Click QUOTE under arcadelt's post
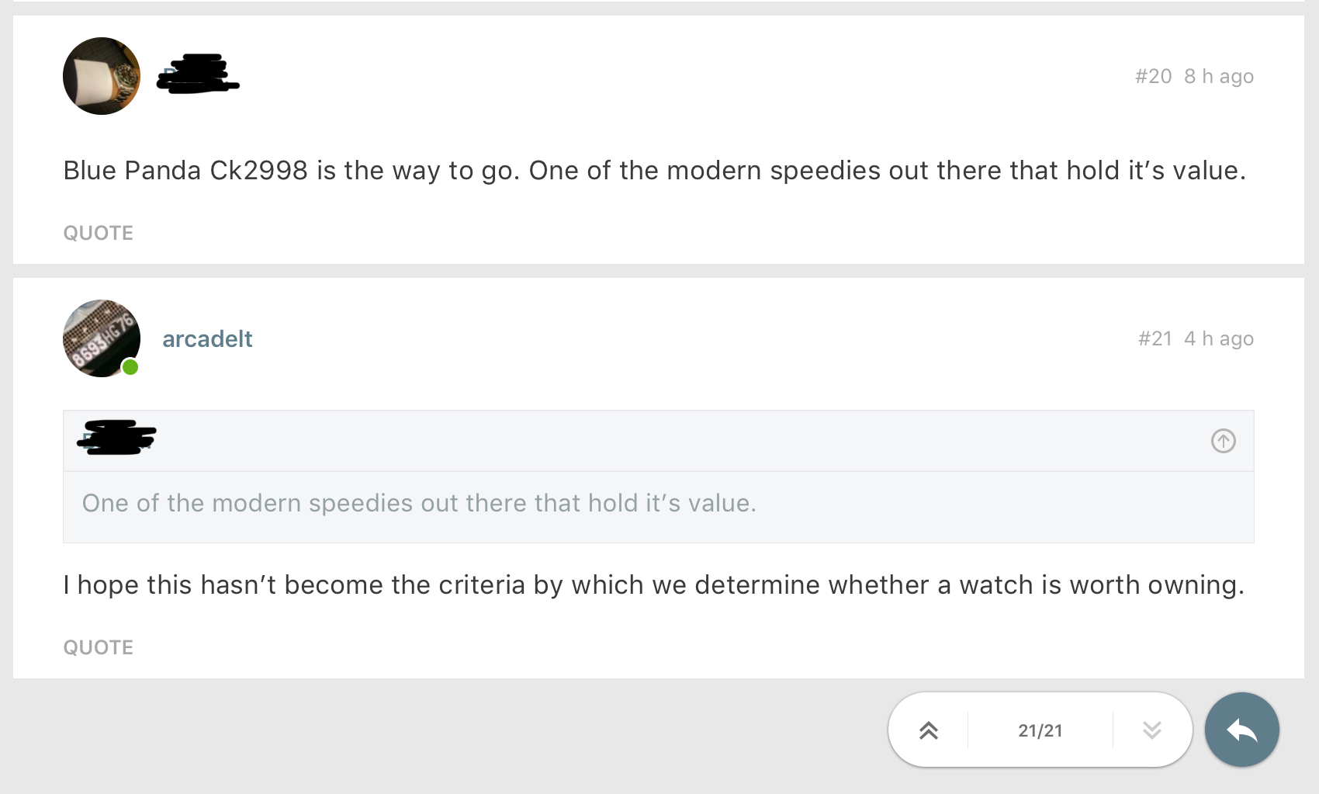This screenshot has width=1319, height=794. 99,647
